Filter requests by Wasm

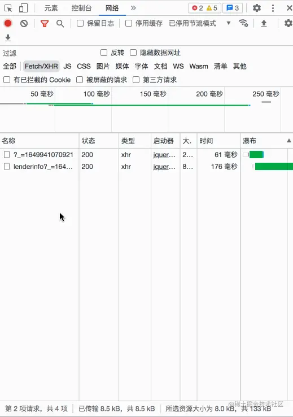coord(199,66)
